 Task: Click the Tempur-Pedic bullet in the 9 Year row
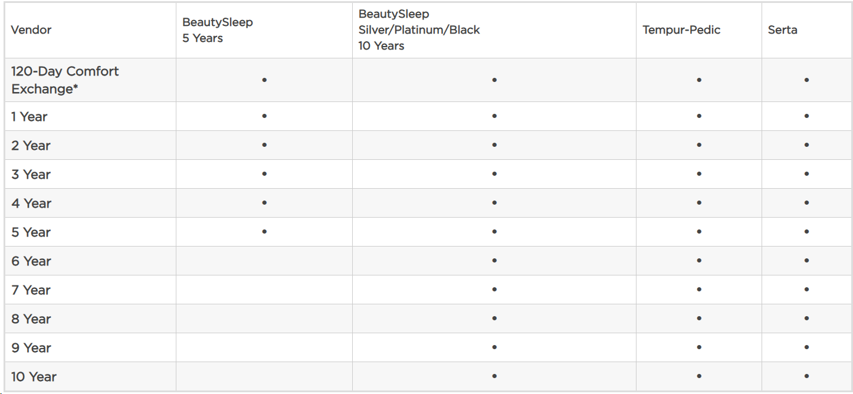699,347
